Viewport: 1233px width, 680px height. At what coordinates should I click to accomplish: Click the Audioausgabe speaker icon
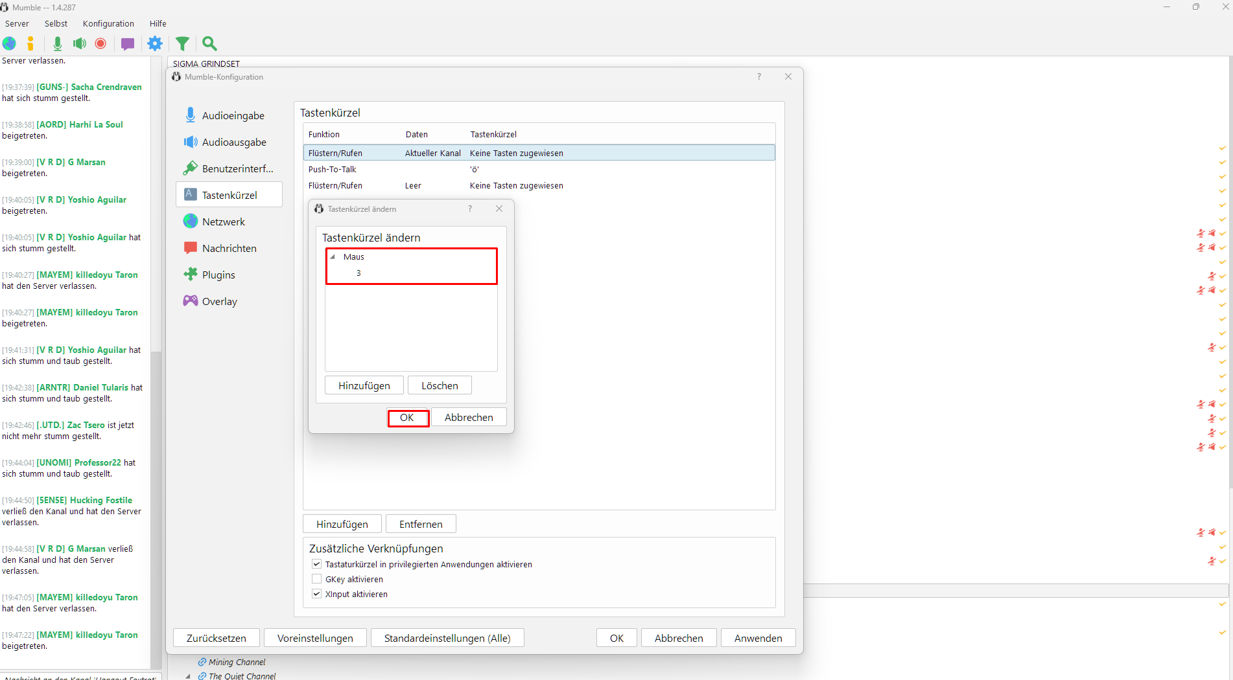[x=190, y=142]
